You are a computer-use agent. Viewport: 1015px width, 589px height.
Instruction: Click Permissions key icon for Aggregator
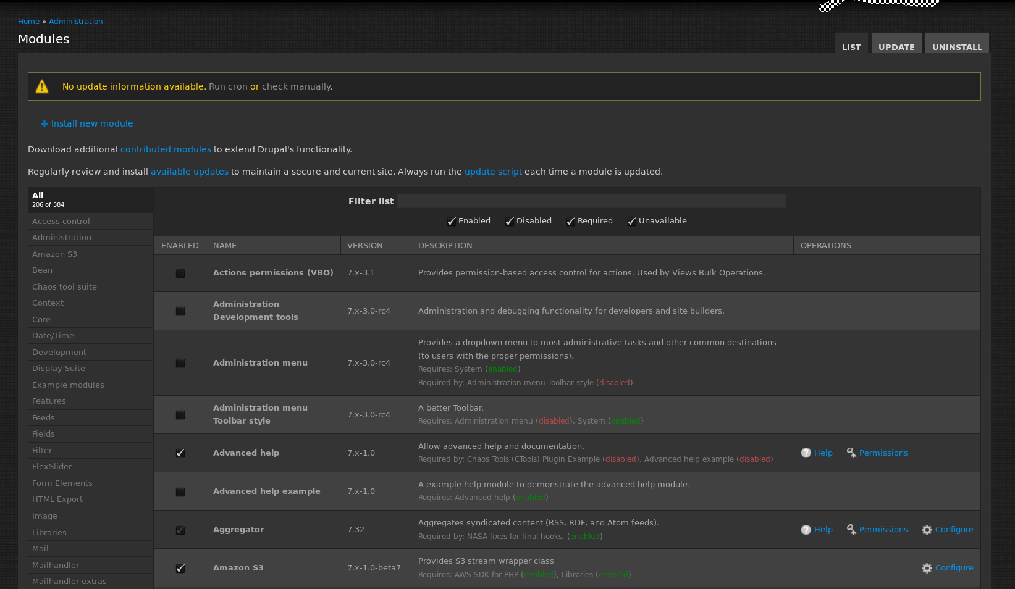click(851, 529)
